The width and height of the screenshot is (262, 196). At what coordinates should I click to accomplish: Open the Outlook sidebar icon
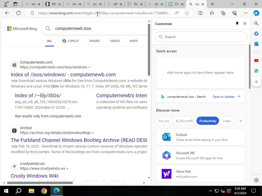(256, 44)
